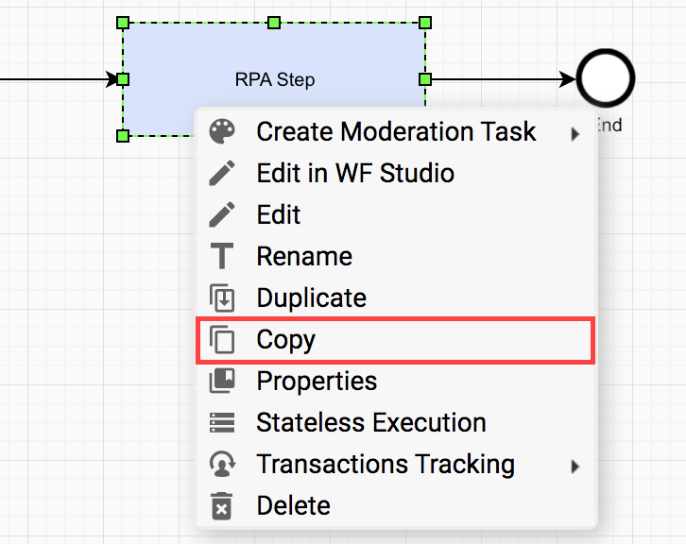Image resolution: width=686 pixels, height=544 pixels.
Task: Click the Duplicate icon with down arrow
Action: (222, 297)
